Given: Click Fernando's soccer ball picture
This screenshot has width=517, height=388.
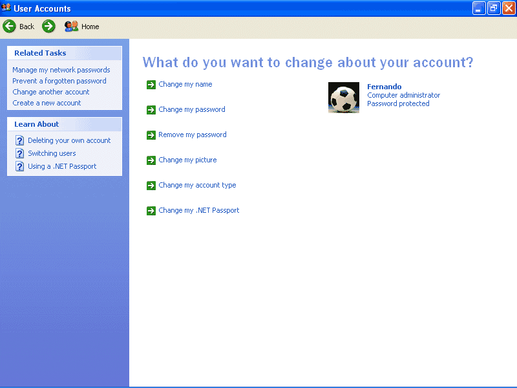Looking at the screenshot, I should click(x=343, y=97).
